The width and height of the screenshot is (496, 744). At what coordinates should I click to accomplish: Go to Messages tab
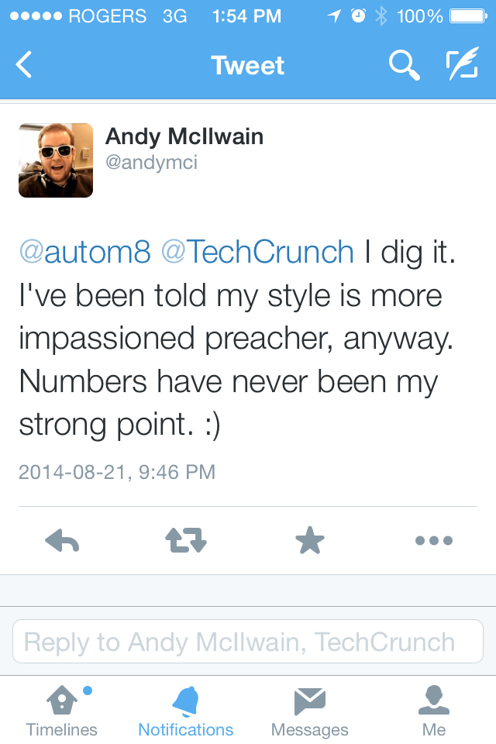tap(310, 711)
